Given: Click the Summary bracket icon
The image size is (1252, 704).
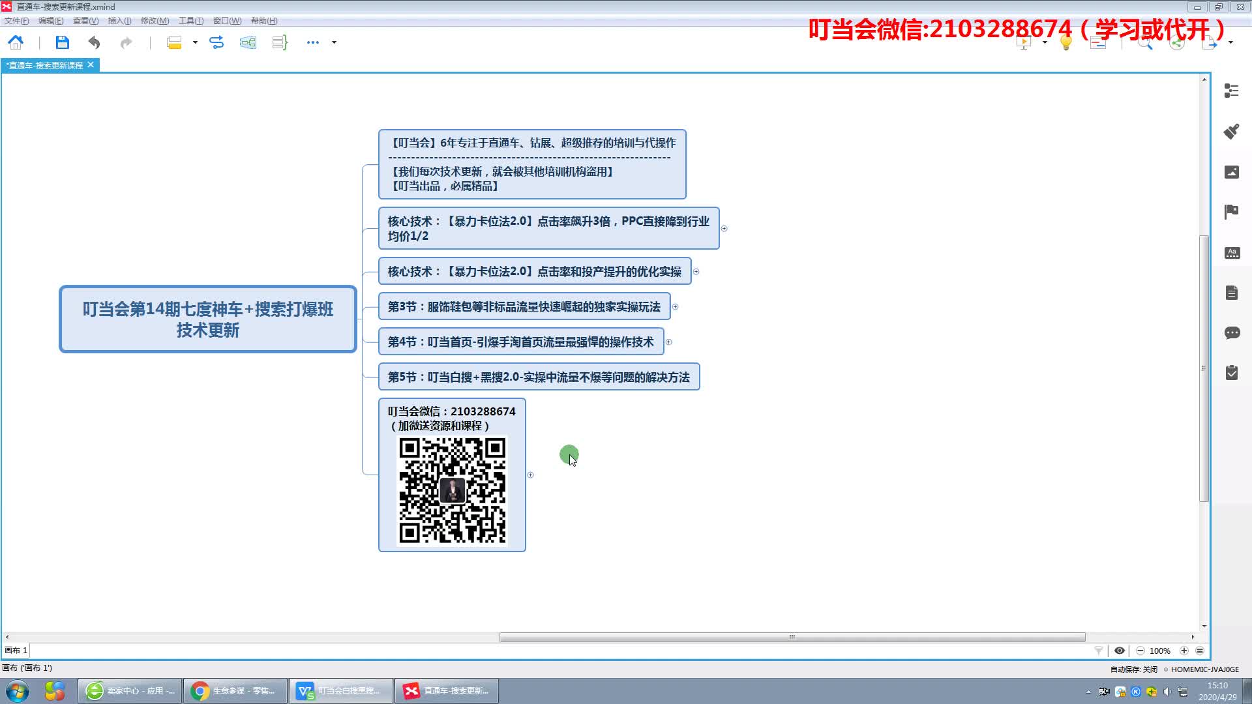Looking at the screenshot, I should (280, 42).
